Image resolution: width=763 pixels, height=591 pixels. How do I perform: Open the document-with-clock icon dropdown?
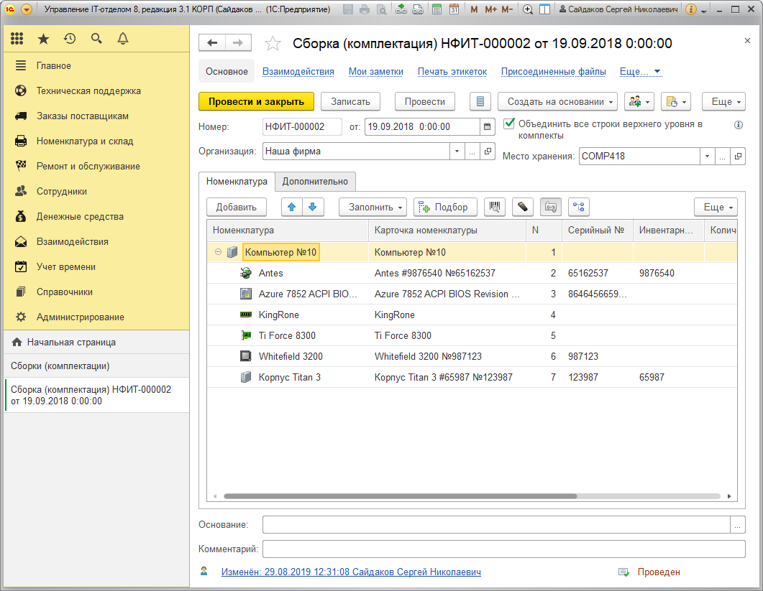(x=676, y=101)
